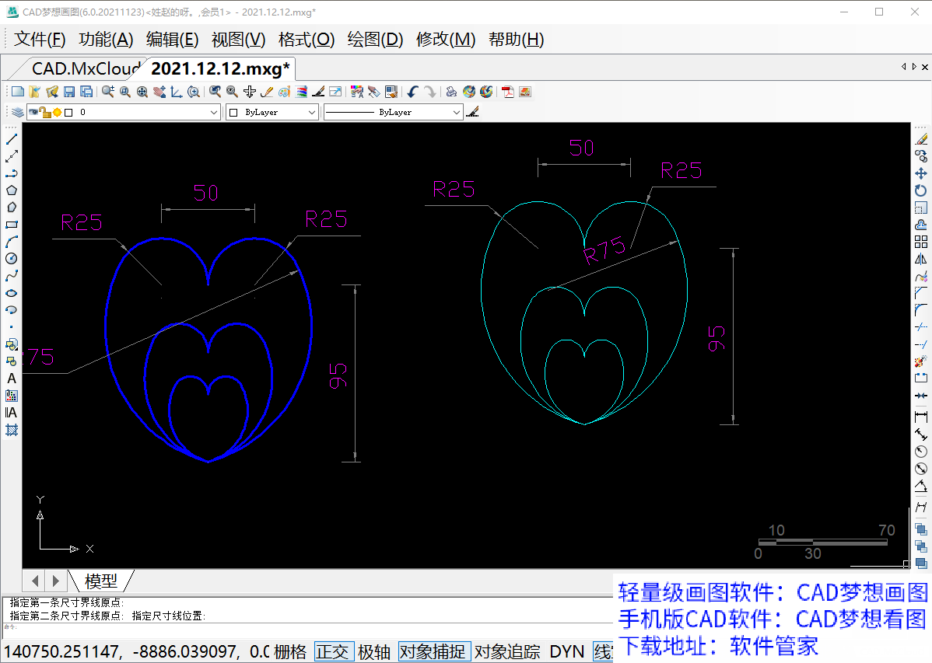Create a new drawing file
Screen dimensions: 932x663
point(18,92)
